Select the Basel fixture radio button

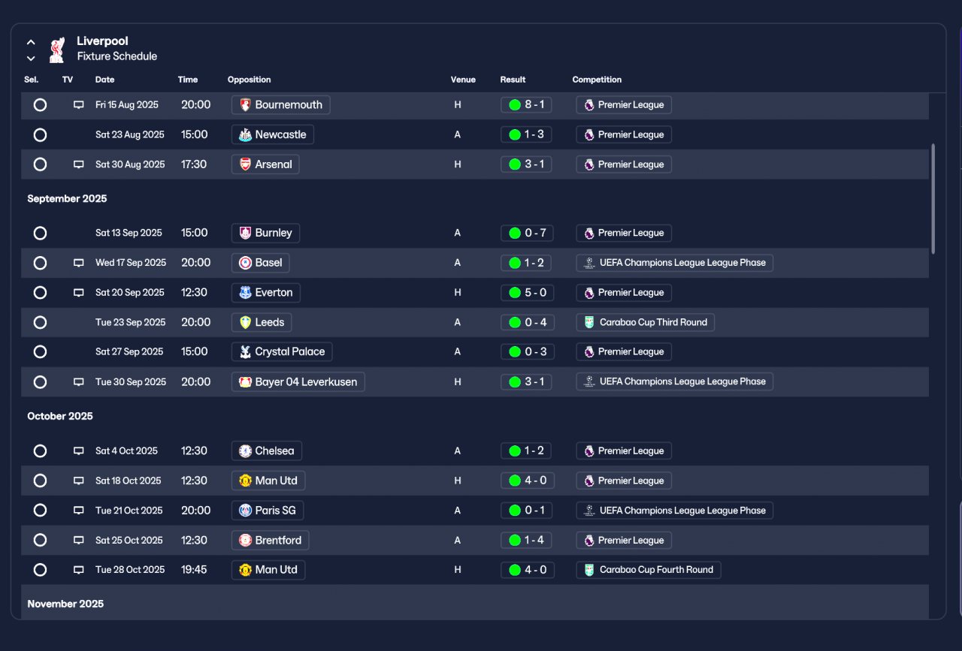tap(41, 263)
